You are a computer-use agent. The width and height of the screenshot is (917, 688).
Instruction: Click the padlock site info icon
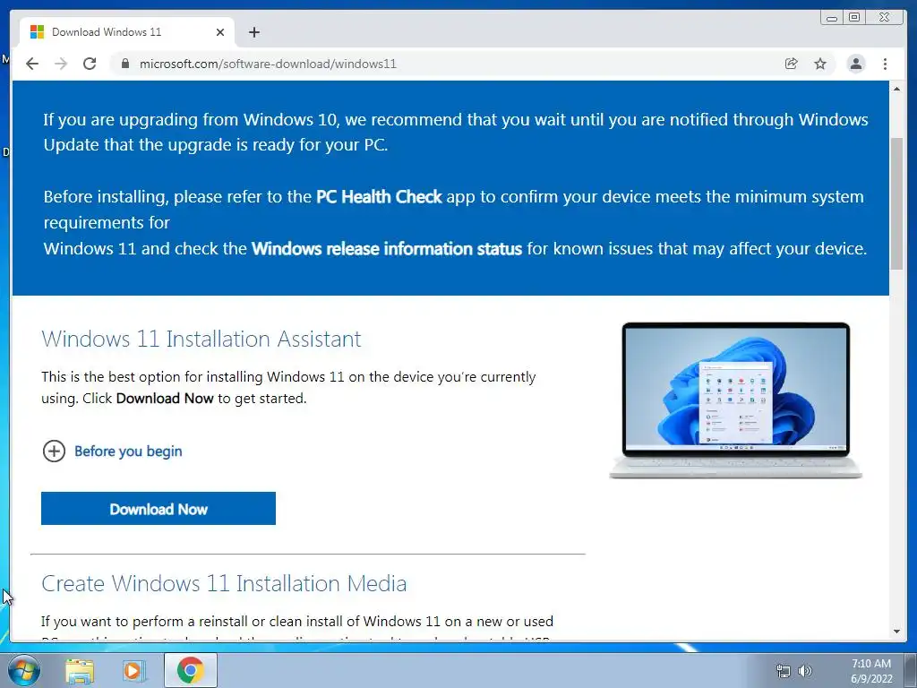pyautogui.click(x=124, y=64)
